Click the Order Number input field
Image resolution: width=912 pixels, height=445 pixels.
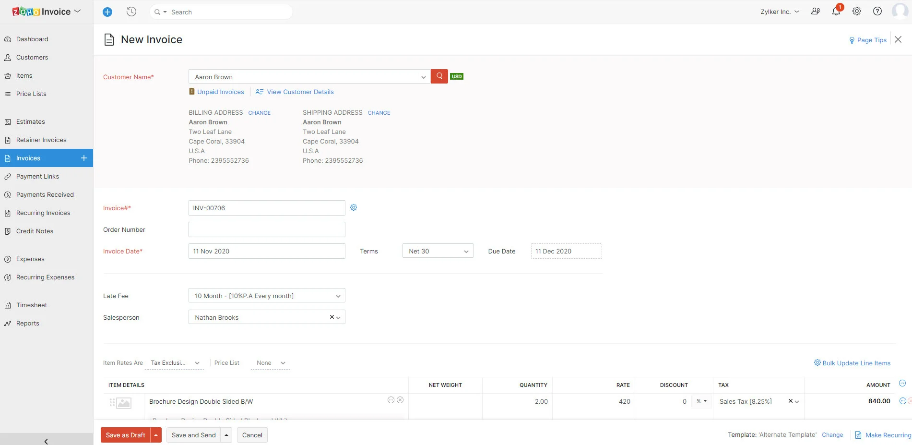tap(267, 229)
